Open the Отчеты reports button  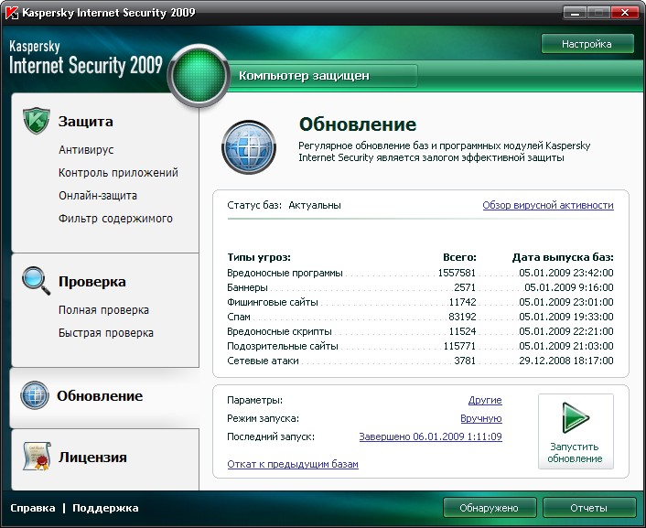pyautogui.click(x=588, y=508)
